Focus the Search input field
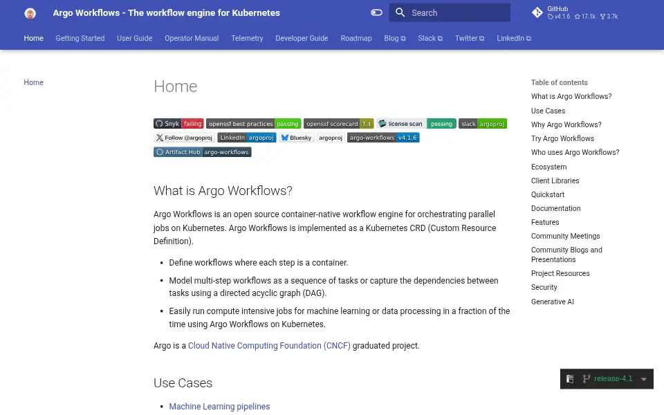 pyautogui.click(x=450, y=12)
